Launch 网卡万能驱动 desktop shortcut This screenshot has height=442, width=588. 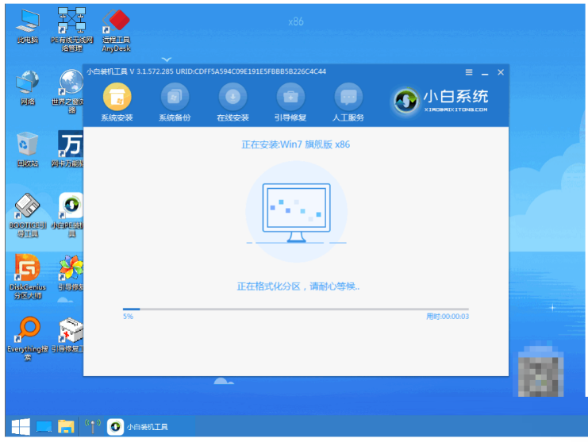point(68,149)
